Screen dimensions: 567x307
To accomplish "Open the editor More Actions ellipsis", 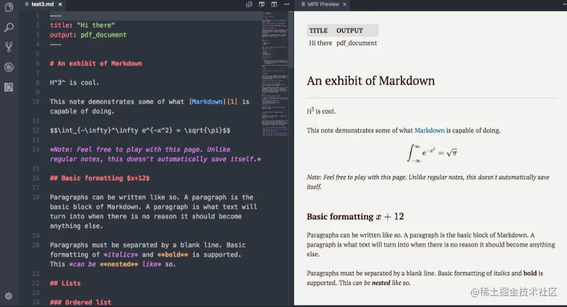I will tap(286, 4).
